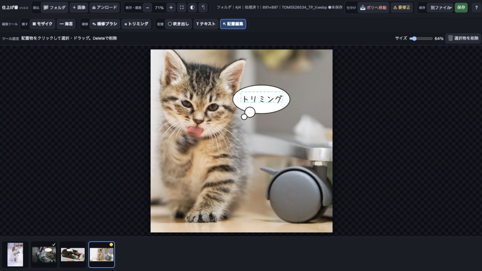Open the third thumbnail of lying cat
482x271 pixels.
point(73,255)
